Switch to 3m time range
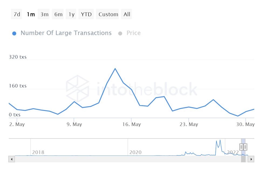Screen dimensions: 263x175 click(45, 14)
